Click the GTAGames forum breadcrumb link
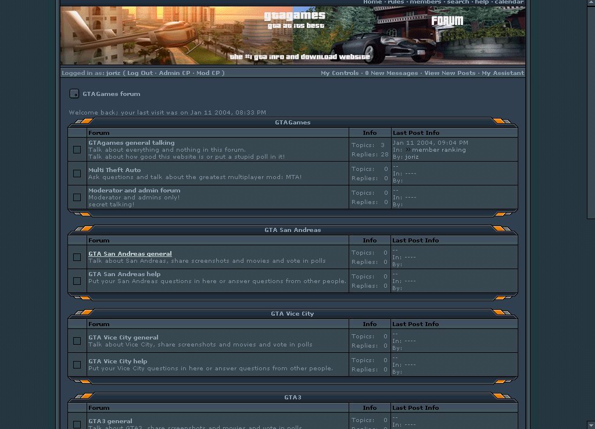Viewport: 595px width, 429px height. coord(111,94)
